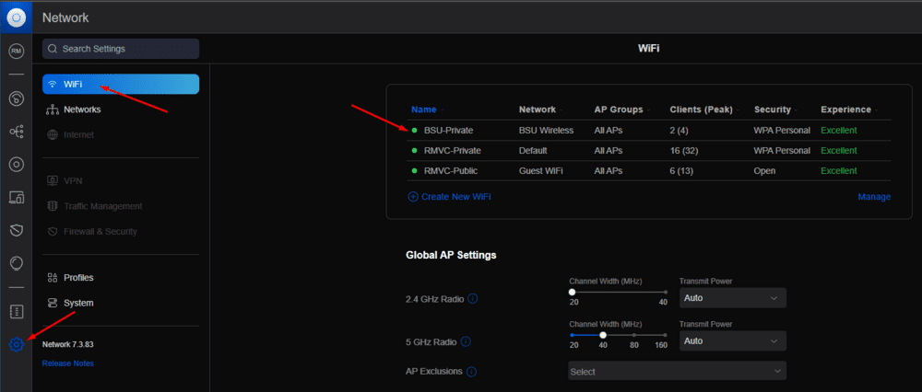Click the Network 7.3.83 version text
This screenshot has width=922, height=392.
[67, 344]
